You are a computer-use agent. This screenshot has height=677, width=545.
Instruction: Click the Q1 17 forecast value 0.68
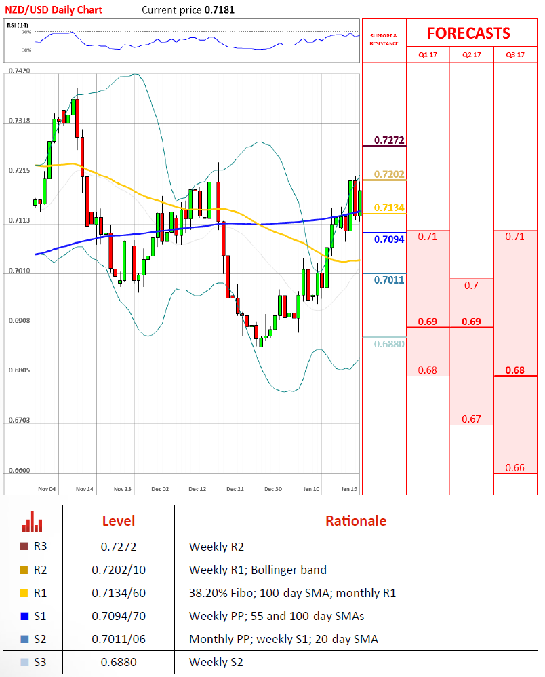click(x=427, y=370)
